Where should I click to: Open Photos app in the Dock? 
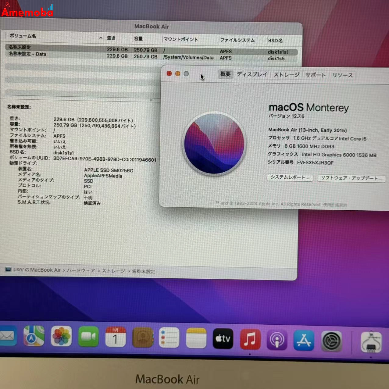point(61,336)
